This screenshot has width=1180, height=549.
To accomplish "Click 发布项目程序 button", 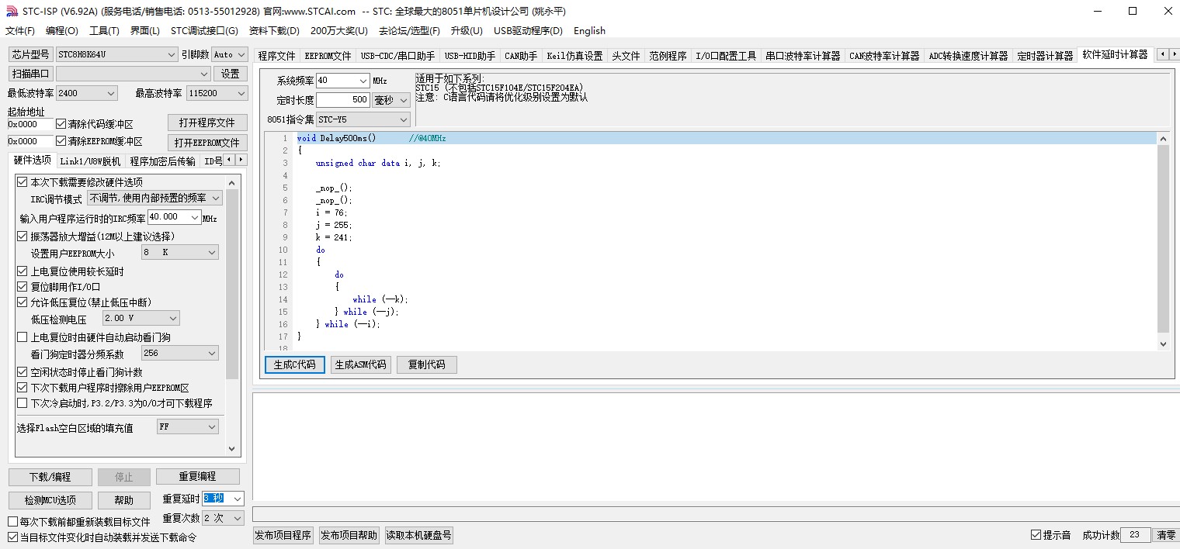I will [283, 535].
